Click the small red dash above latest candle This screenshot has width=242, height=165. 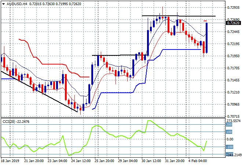click(205, 21)
